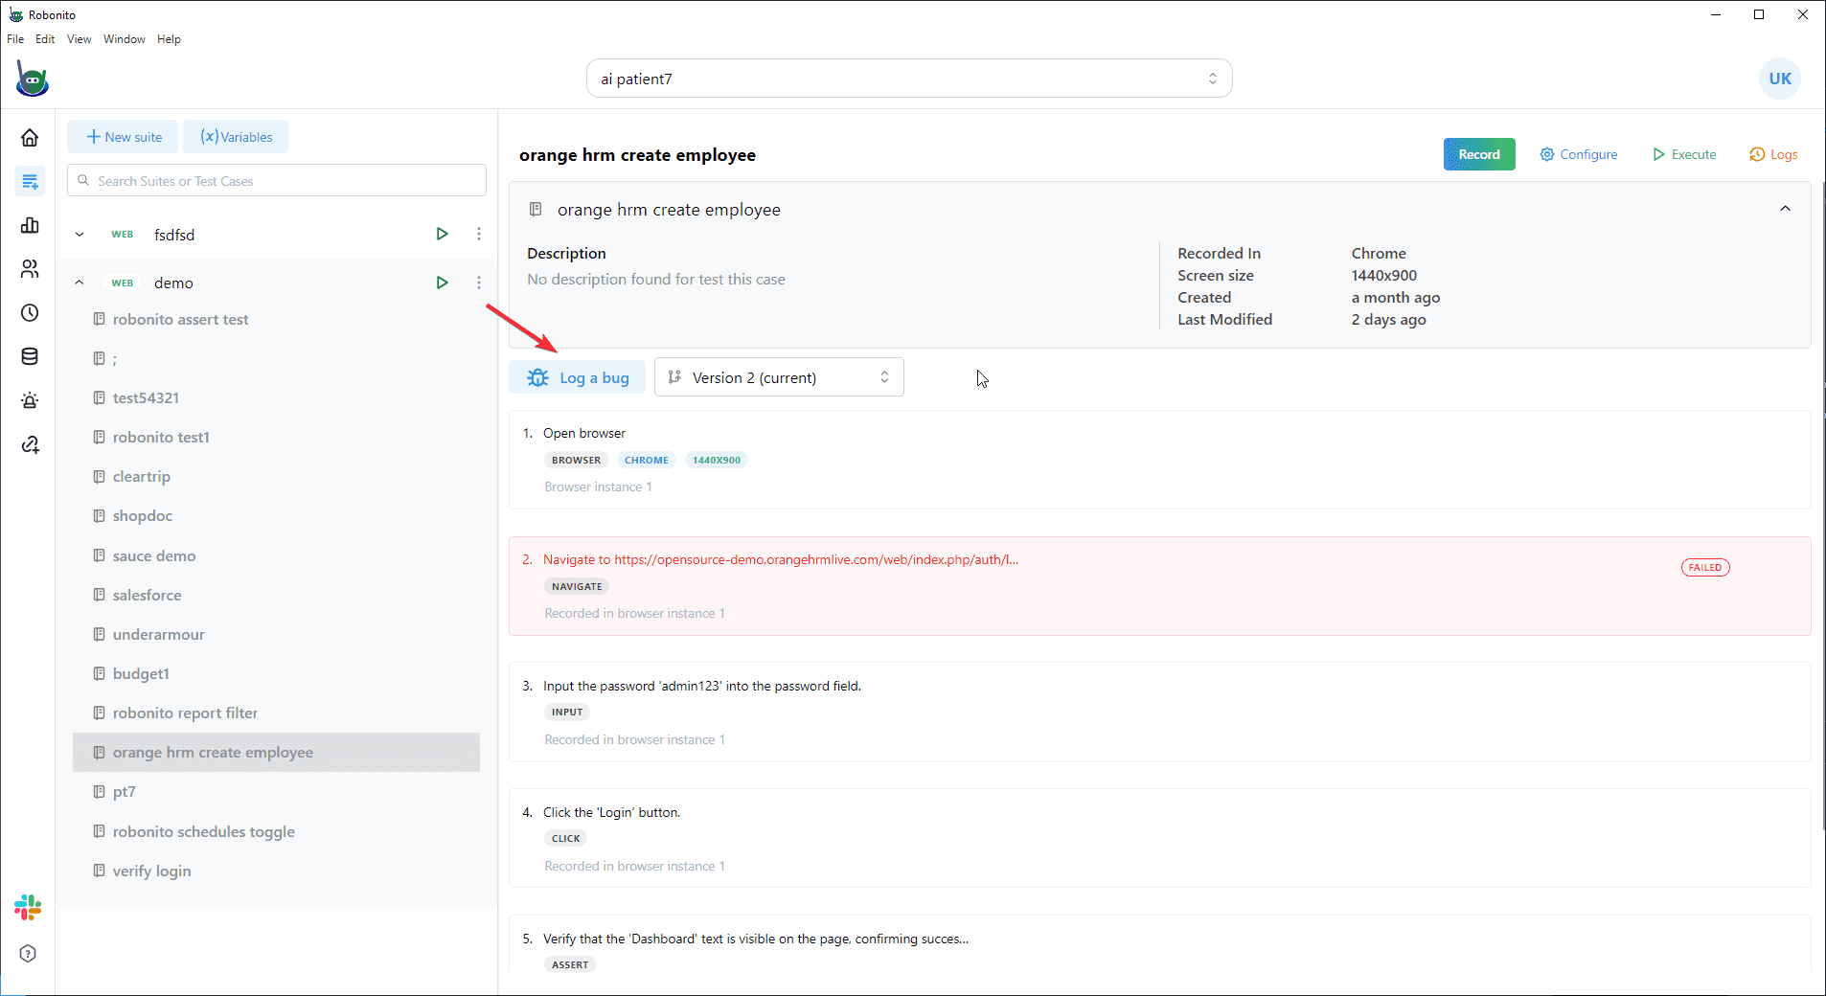Viewport: 1826px width, 996px height.
Task: Open the test suites list icon
Action: tap(30, 181)
